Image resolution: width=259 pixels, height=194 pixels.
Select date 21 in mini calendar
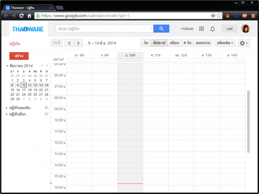(x=46, y=90)
